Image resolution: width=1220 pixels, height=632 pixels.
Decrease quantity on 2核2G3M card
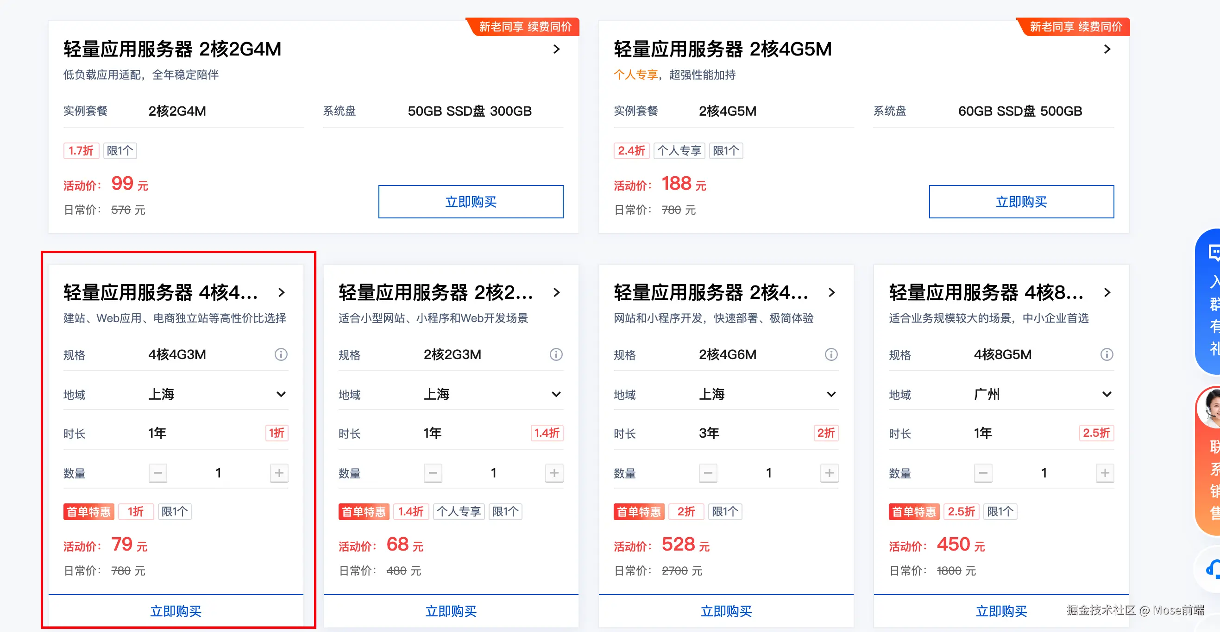(433, 472)
